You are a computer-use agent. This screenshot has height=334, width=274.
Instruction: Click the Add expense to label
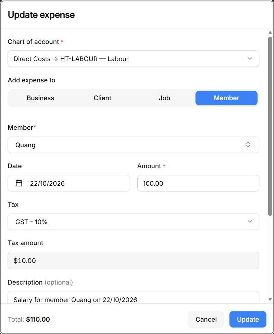pyautogui.click(x=32, y=80)
